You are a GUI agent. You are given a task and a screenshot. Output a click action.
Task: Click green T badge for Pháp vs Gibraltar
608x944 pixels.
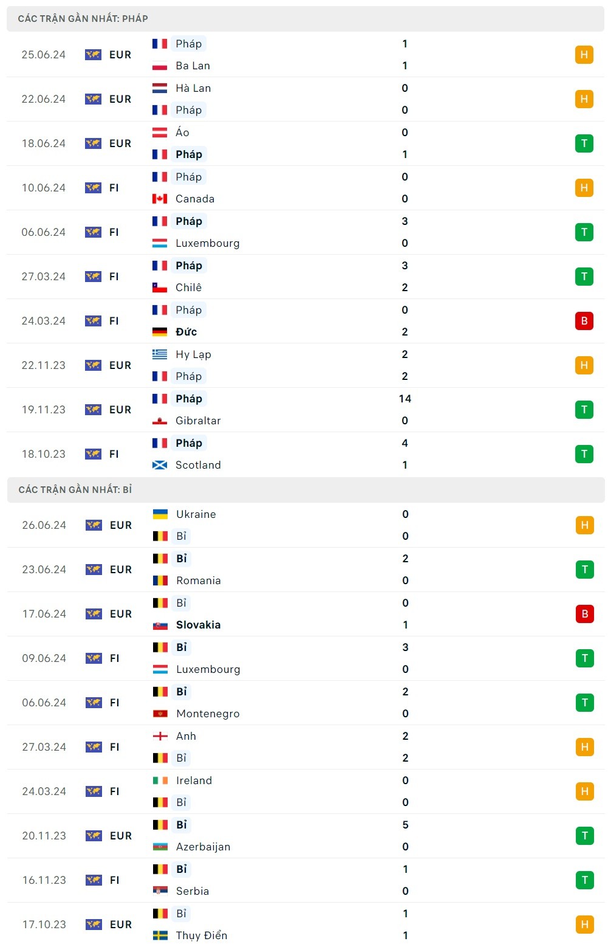click(584, 410)
